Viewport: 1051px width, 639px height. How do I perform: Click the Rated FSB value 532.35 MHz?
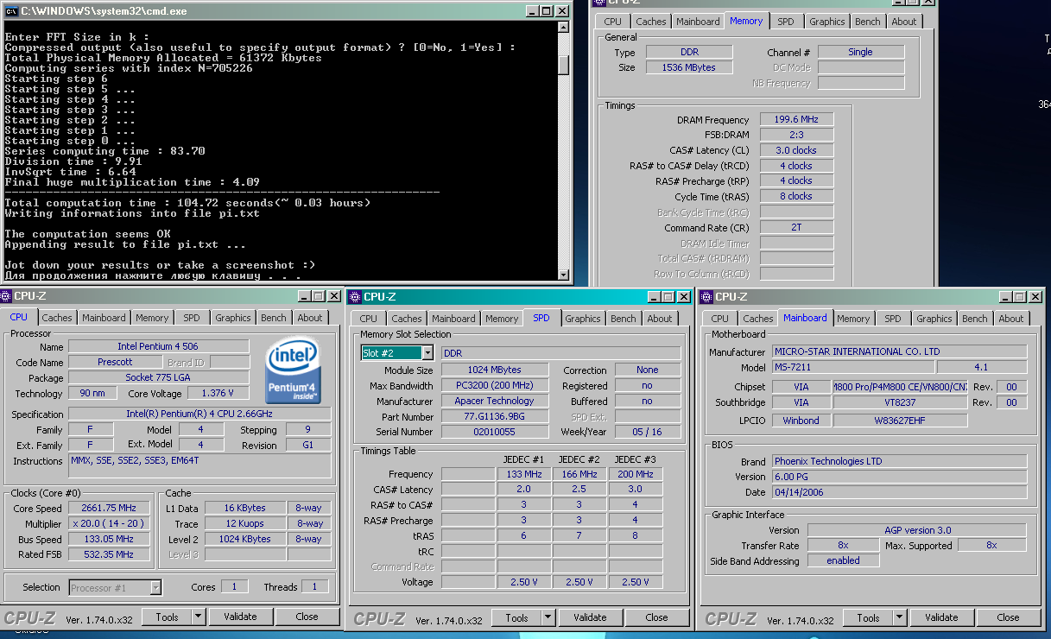[x=109, y=554]
